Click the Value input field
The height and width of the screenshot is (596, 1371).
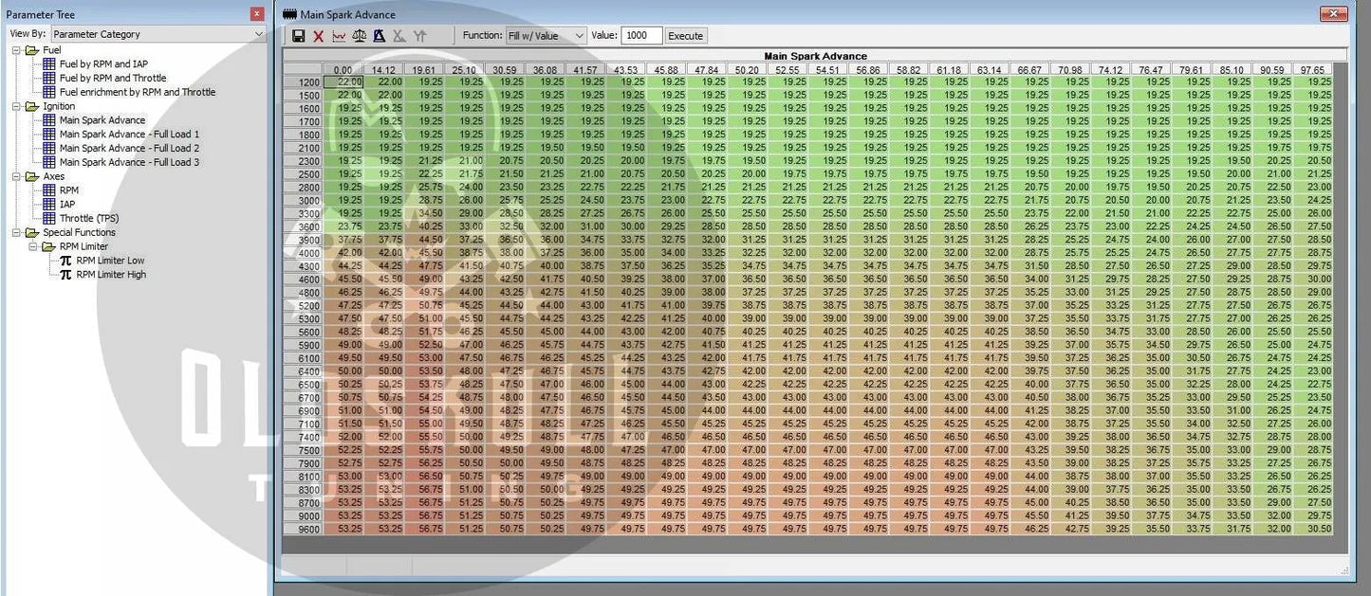click(x=641, y=36)
